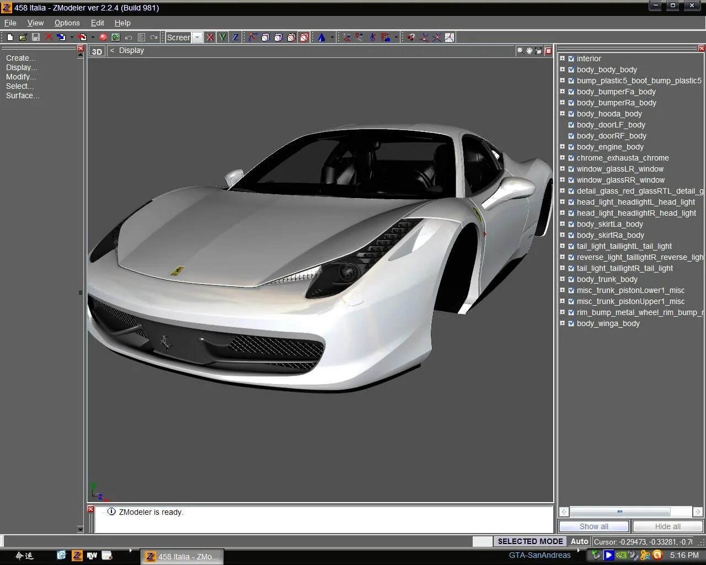706x565 pixels.
Task: Click the Open file folder icon
Action: 23,38
